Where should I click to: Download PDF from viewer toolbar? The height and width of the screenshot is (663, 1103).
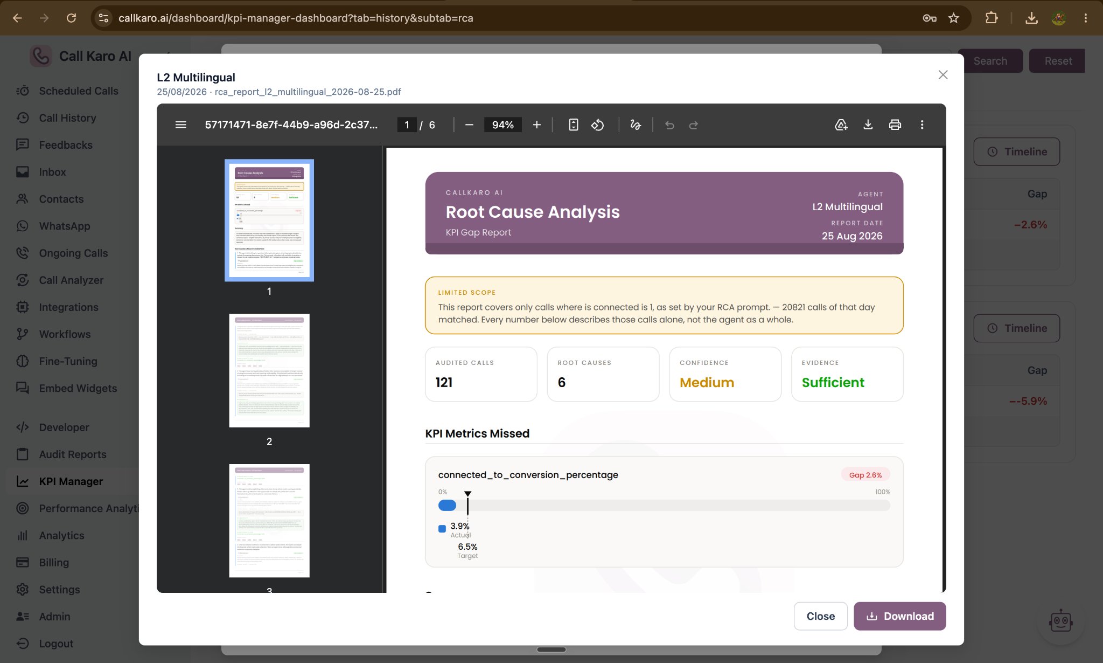tap(868, 125)
